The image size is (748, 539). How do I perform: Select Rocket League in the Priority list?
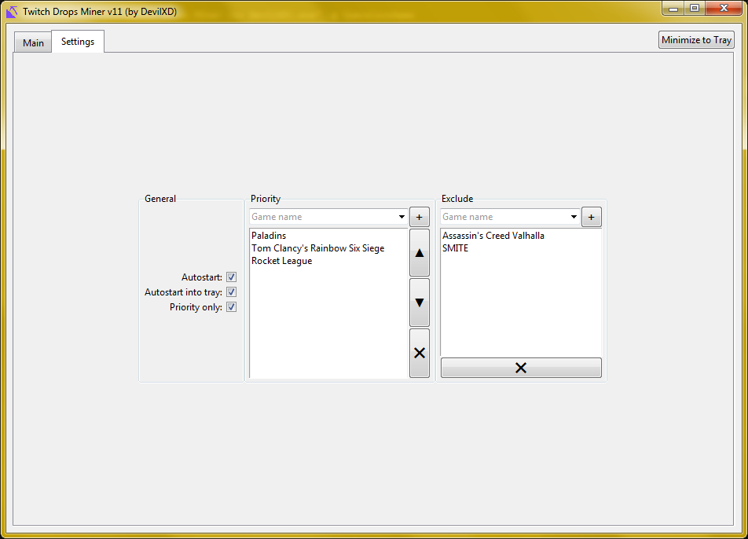[280, 260]
